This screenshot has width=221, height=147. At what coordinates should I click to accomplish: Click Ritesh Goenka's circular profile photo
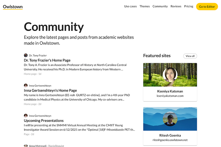tap(170, 119)
